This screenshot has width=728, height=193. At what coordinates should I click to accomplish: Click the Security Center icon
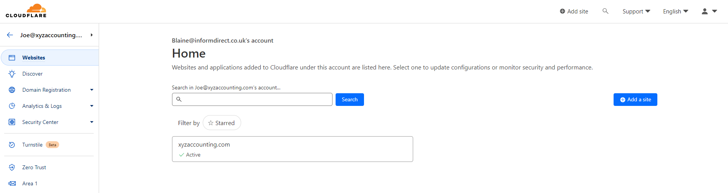pos(12,122)
